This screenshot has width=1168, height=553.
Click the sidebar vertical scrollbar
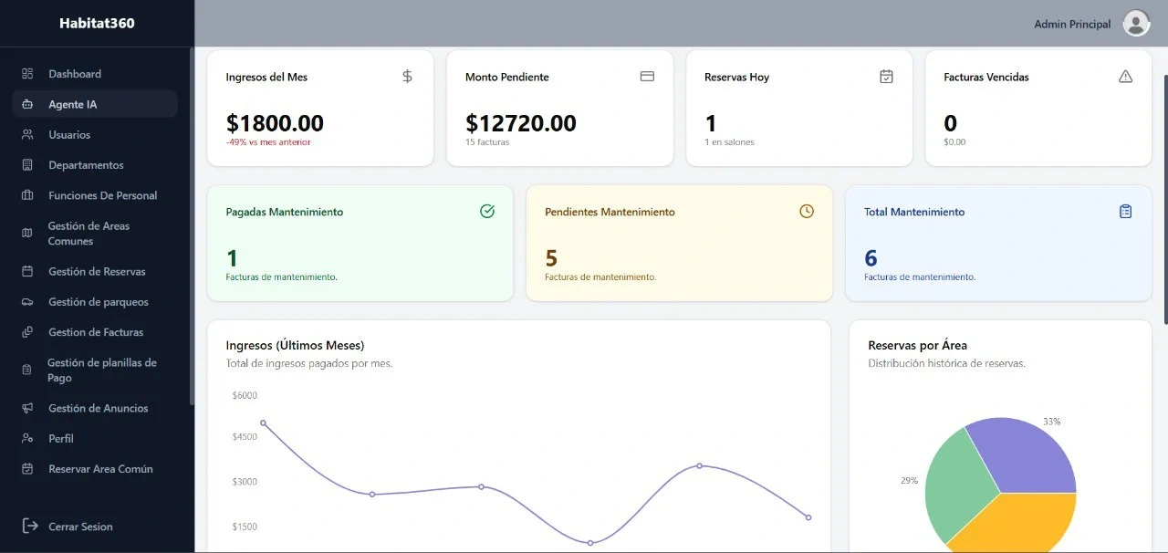pos(191,228)
